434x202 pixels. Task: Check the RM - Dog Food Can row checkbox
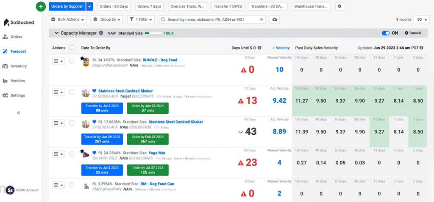click(x=72, y=185)
